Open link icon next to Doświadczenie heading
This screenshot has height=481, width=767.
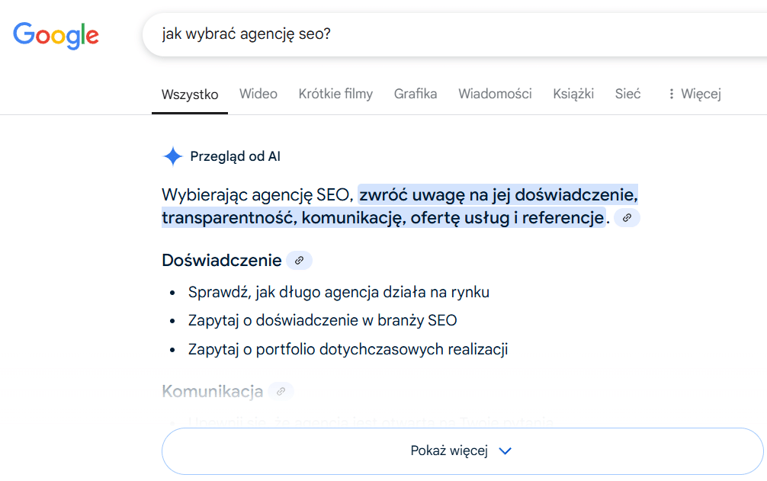point(299,261)
